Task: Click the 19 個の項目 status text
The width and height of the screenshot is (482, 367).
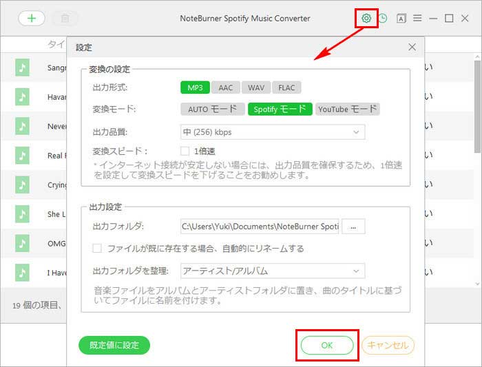Action: coord(36,305)
